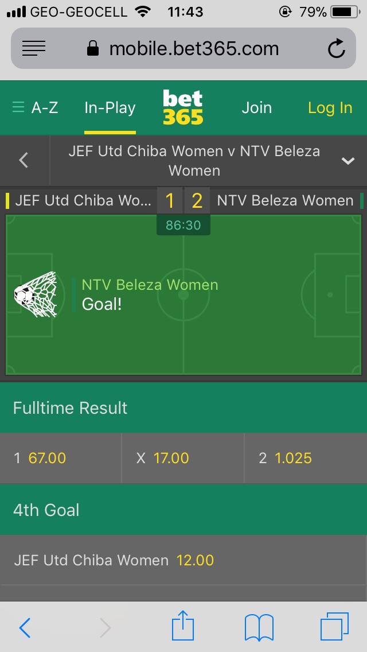Tap the bet365 logo
367x652 pixels.
(183, 107)
